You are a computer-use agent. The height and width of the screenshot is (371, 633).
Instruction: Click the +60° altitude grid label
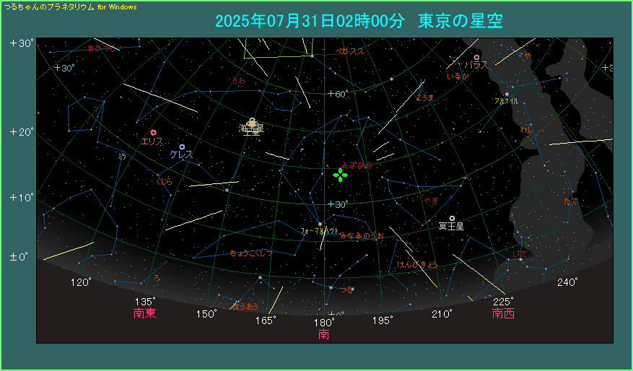click(x=338, y=94)
